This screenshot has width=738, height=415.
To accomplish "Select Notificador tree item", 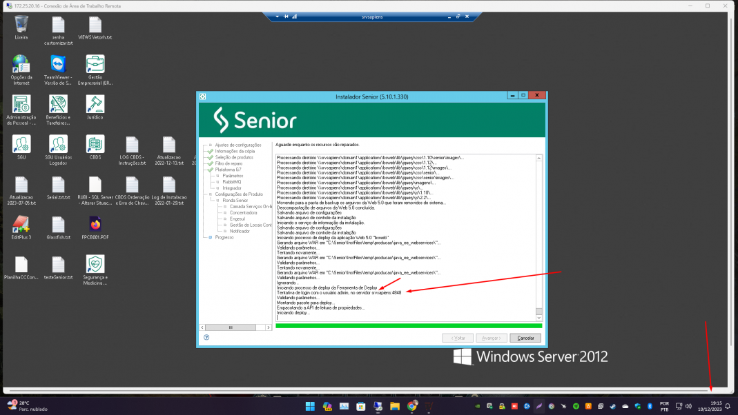I will (240, 231).
